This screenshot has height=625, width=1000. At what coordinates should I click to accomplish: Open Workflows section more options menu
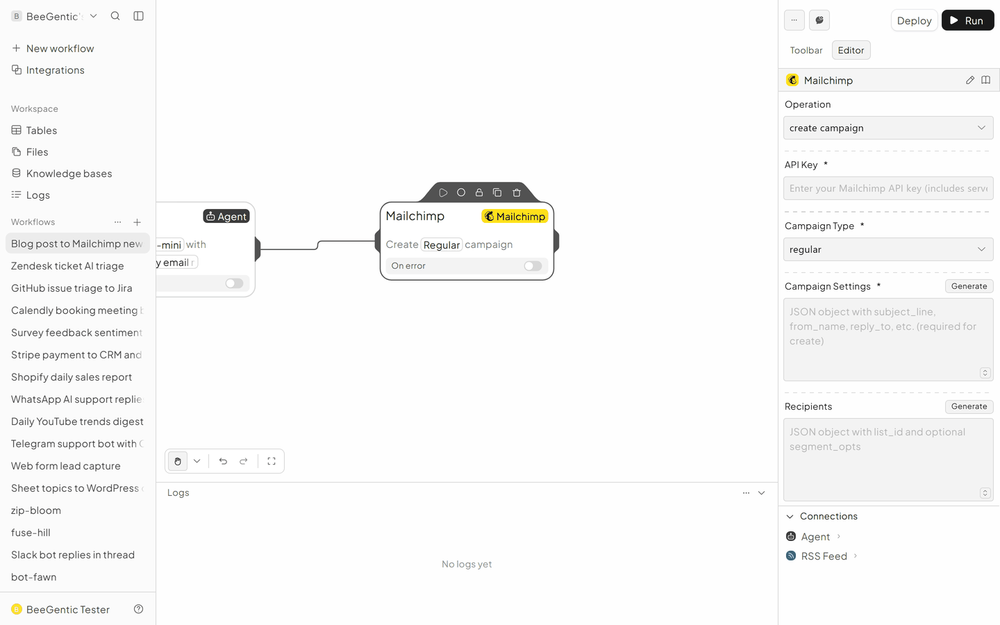tap(118, 222)
